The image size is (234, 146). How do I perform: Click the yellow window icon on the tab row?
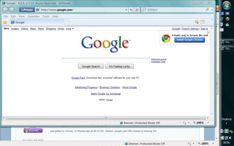point(202,22)
